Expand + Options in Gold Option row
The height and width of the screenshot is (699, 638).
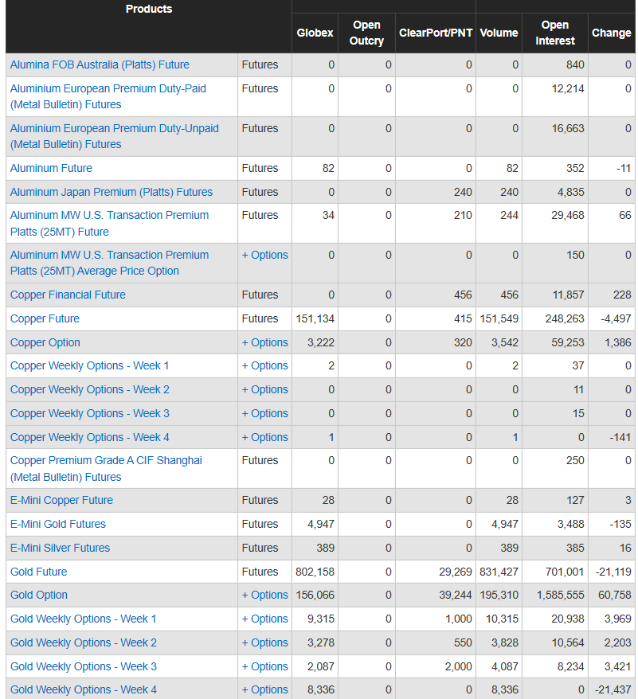point(264,596)
